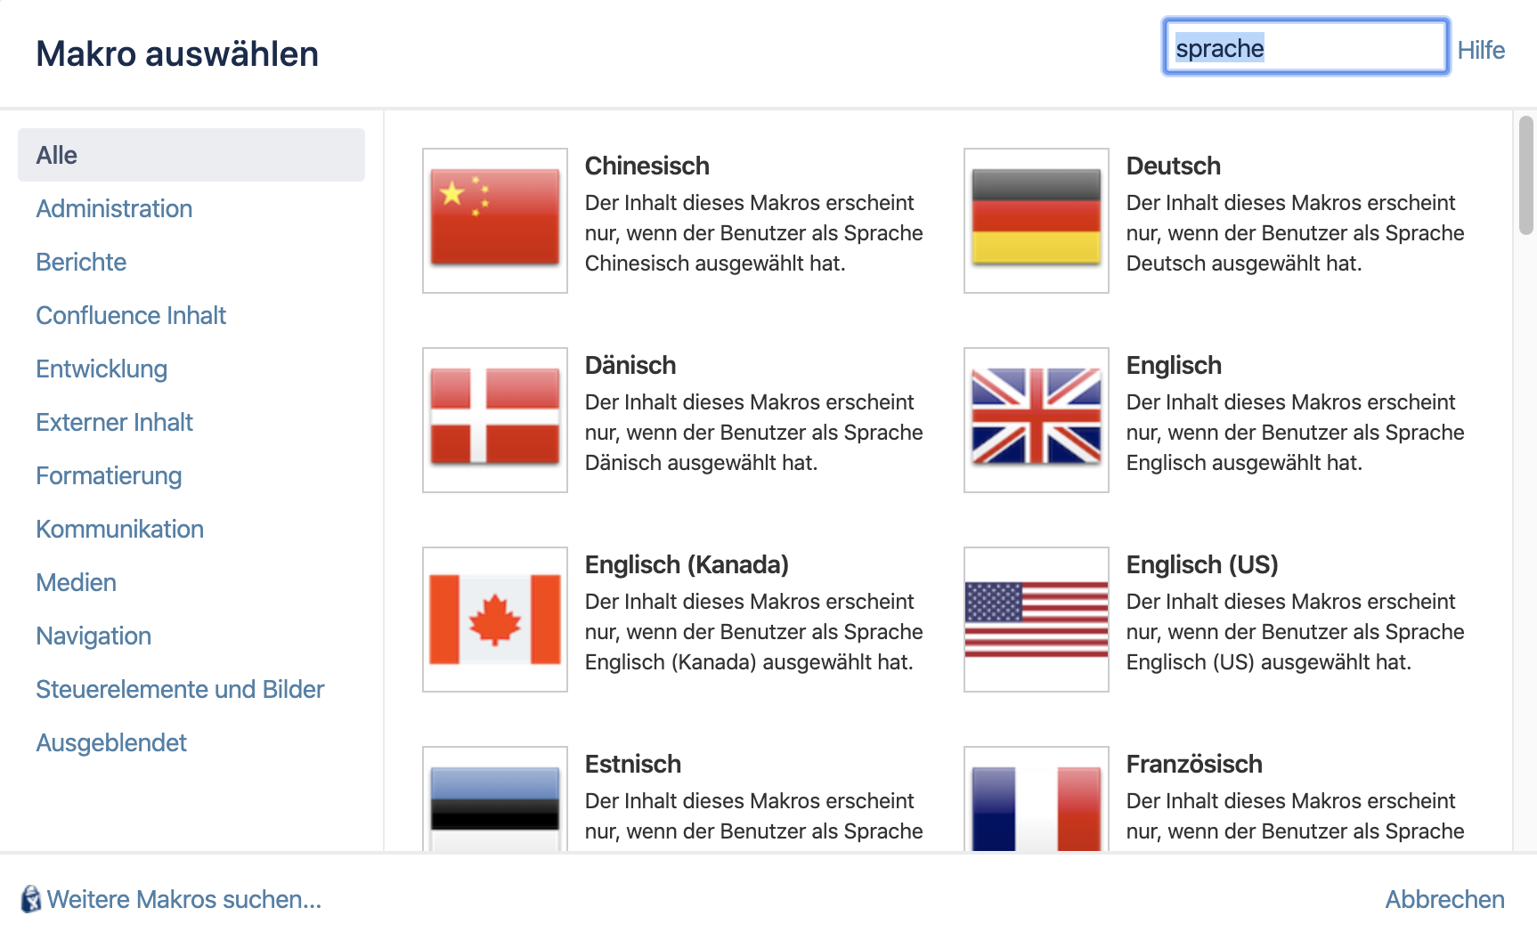Choose the Deutsch flag macro icon
The image size is (1537, 940).
point(1037,220)
